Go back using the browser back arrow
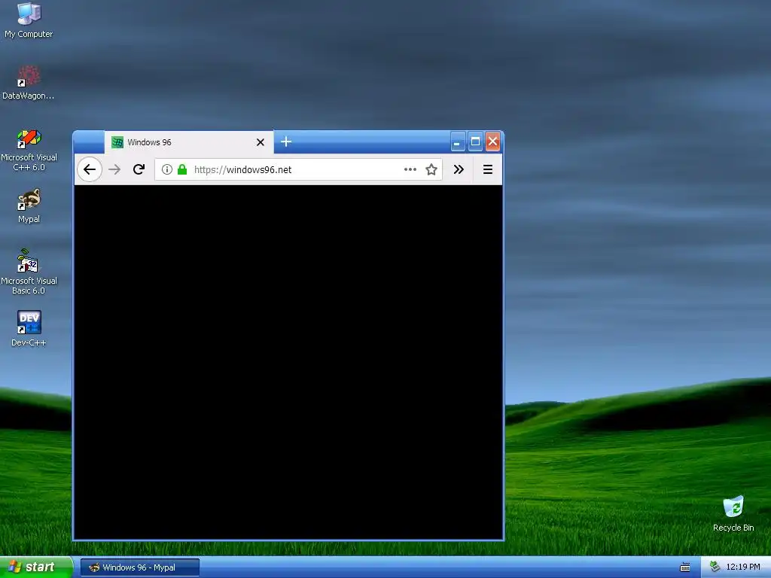This screenshot has height=578, width=771. [x=90, y=169]
